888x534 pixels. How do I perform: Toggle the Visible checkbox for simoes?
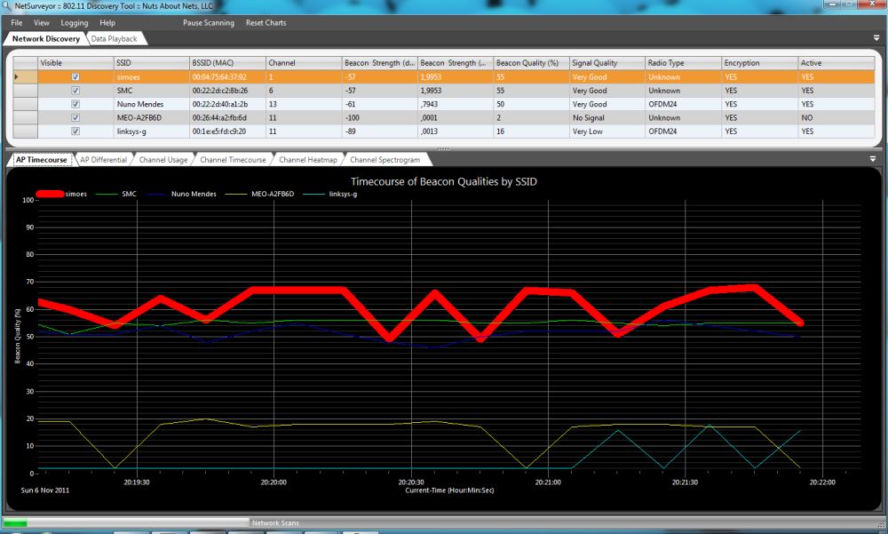point(75,76)
